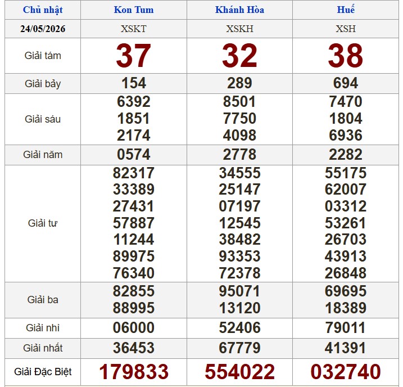Select Giải tư number 82317
Image resolution: width=403 pixels, height=387 pixels.
point(134,173)
